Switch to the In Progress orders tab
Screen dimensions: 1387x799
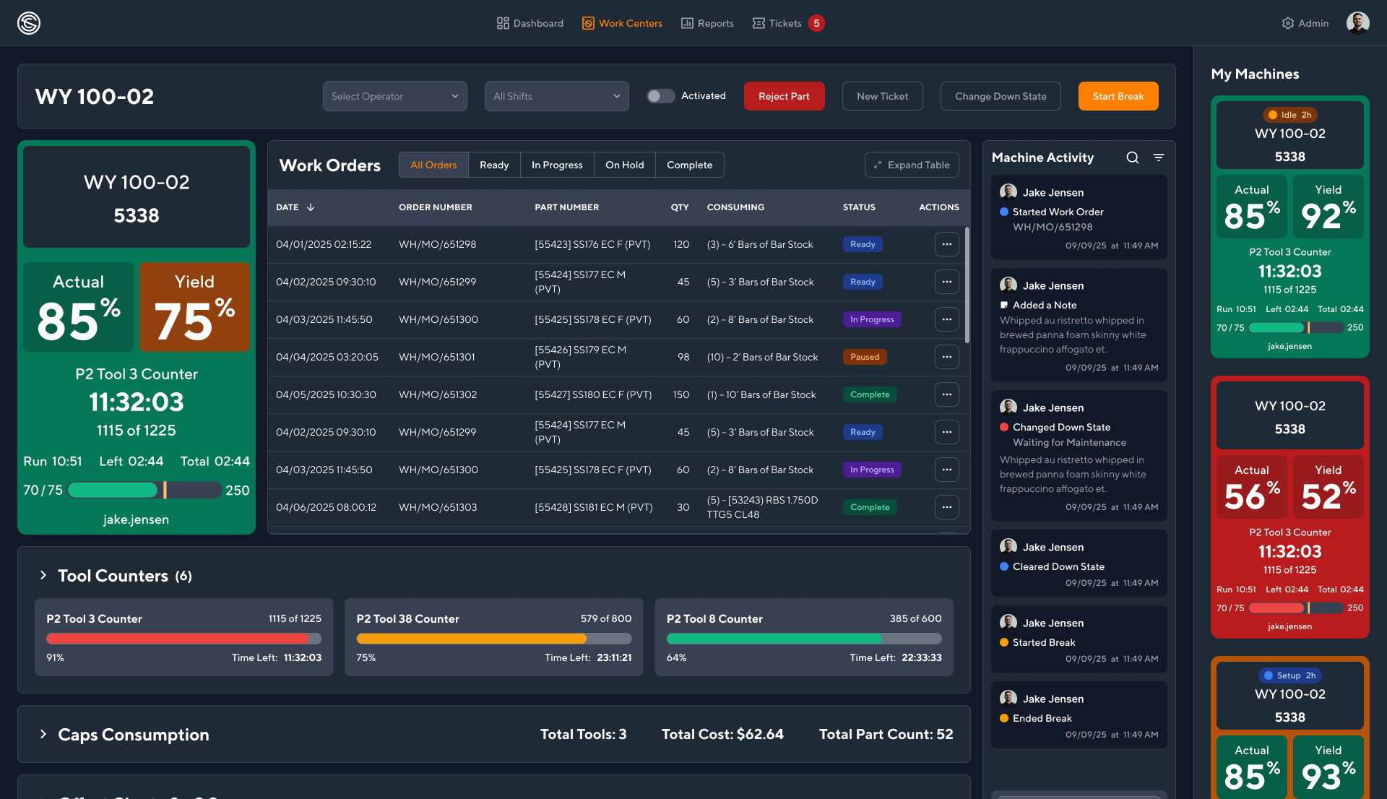557,165
